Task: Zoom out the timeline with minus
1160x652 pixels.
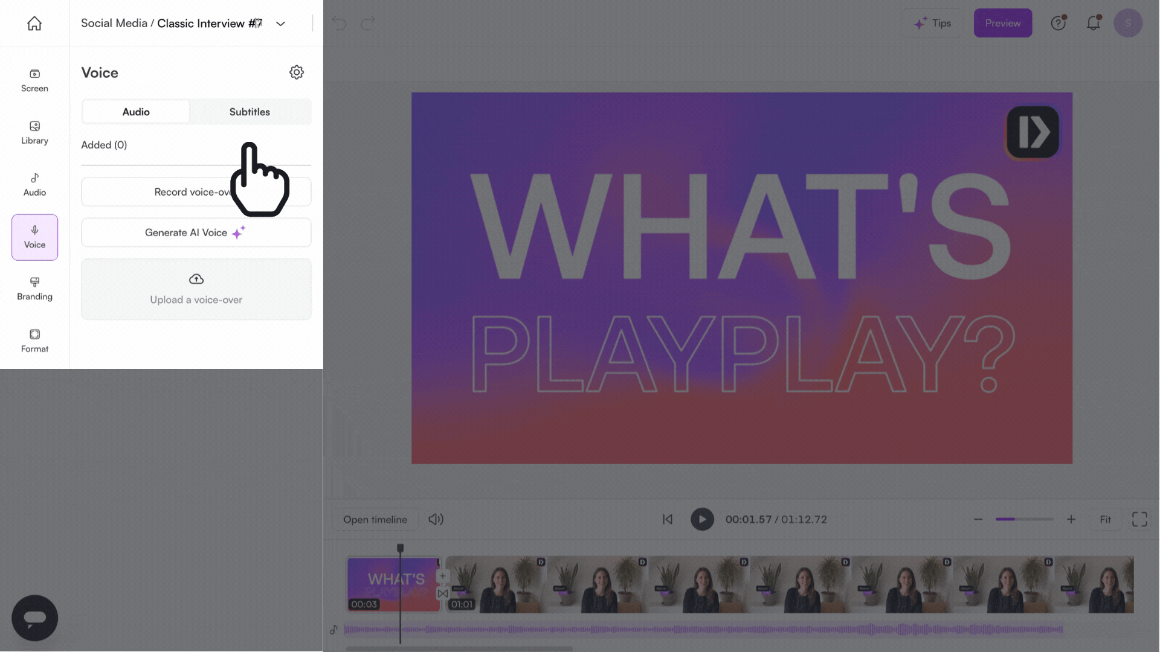Action: click(x=978, y=519)
